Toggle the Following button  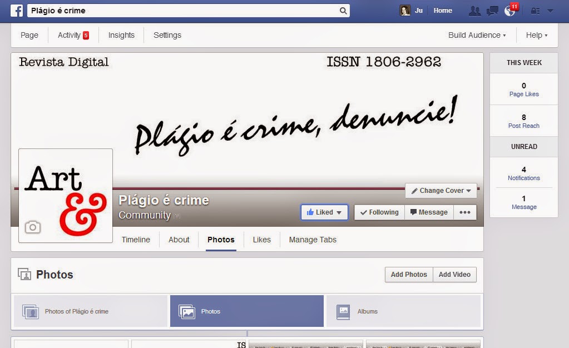(379, 212)
